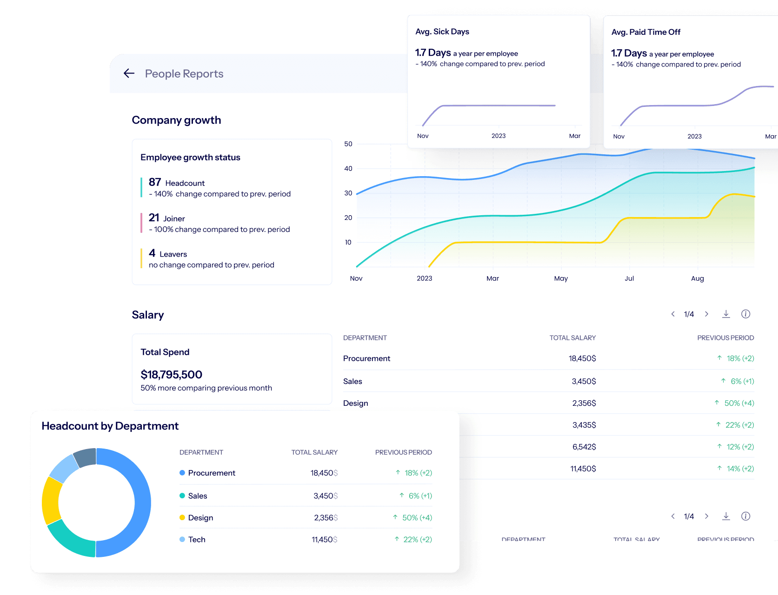Go to next page in Salary pagination
The image size is (778, 595).
706,314
